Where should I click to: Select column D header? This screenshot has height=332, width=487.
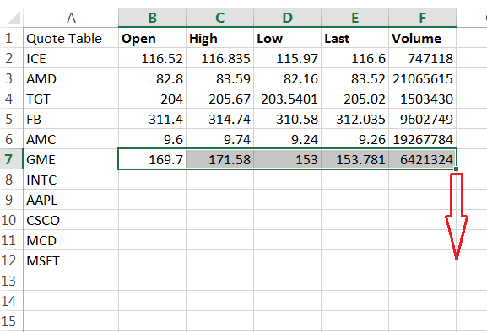pos(287,18)
